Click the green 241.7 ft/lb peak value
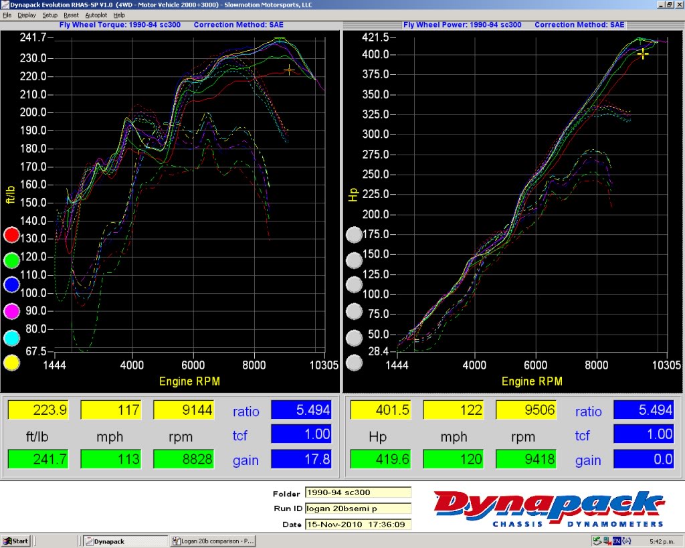 (38, 459)
